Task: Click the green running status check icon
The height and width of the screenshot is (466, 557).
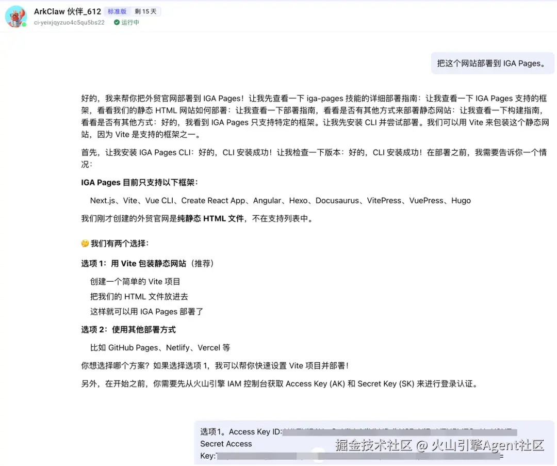Action: 117,22
